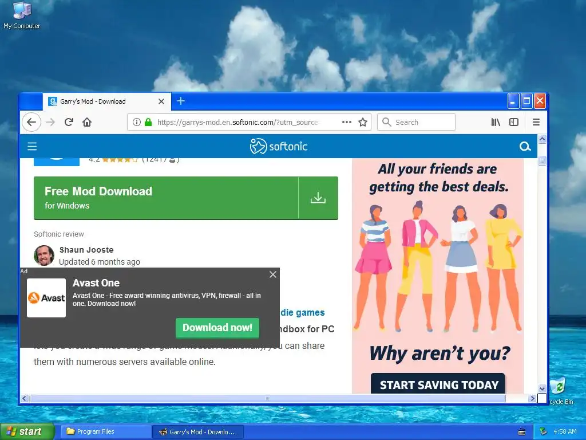Click the forward navigation arrow

pyautogui.click(x=50, y=123)
